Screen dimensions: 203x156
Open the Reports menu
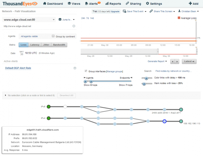pyautogui.click(x=113, y=4)
